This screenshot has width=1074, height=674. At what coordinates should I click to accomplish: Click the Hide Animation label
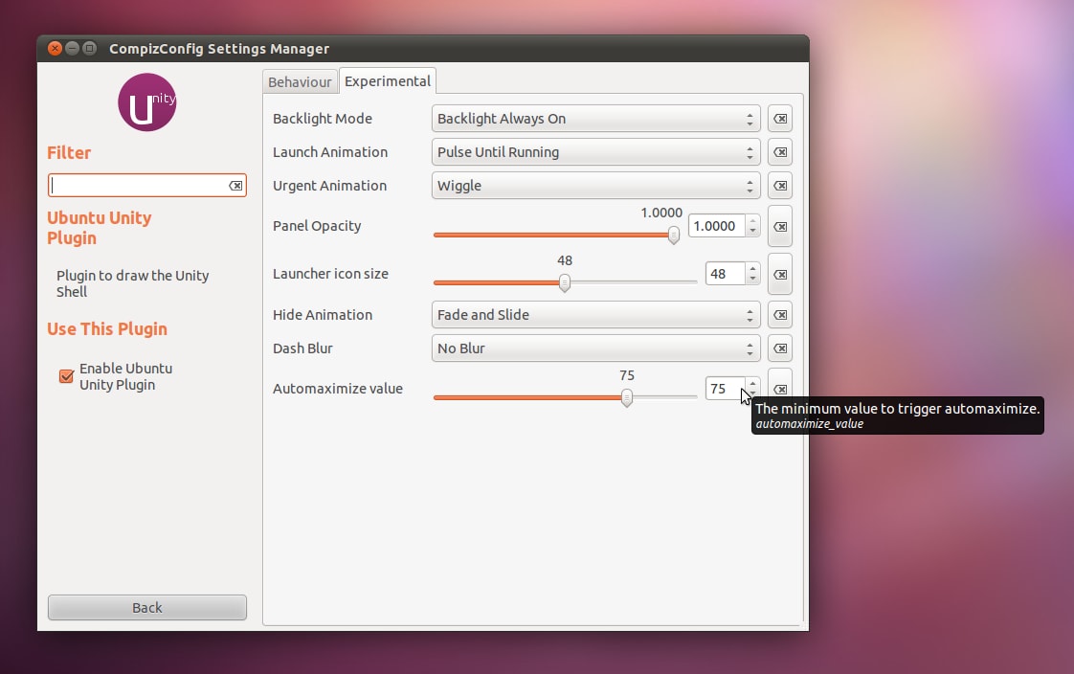[323, 315]
